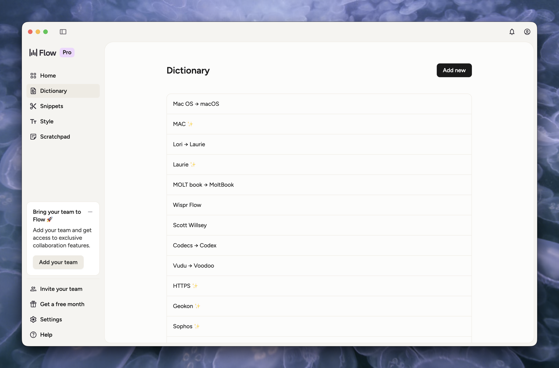
Task: Click the Add new button
Action: pyautogui.click(x=454, y=70)
